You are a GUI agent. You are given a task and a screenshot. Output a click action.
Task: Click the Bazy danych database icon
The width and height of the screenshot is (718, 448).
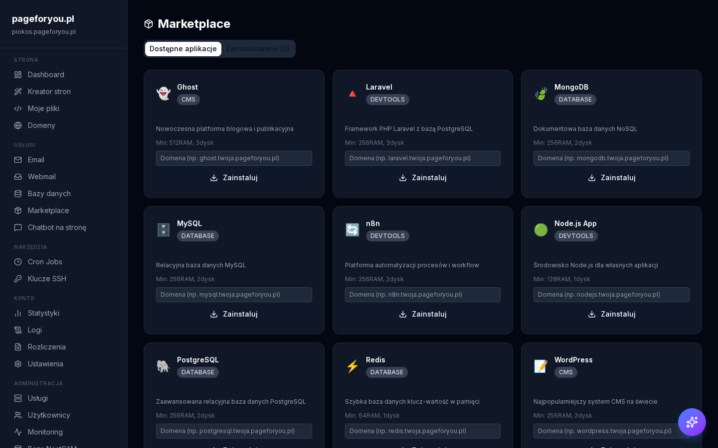click(18, 194)
